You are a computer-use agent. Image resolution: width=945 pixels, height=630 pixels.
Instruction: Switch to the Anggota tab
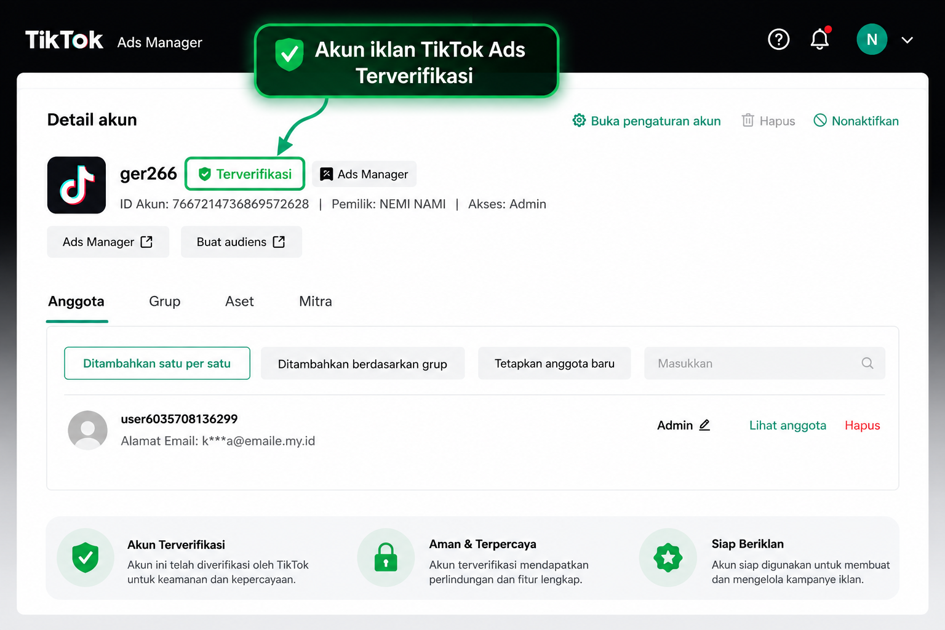(x=76, y=301)
